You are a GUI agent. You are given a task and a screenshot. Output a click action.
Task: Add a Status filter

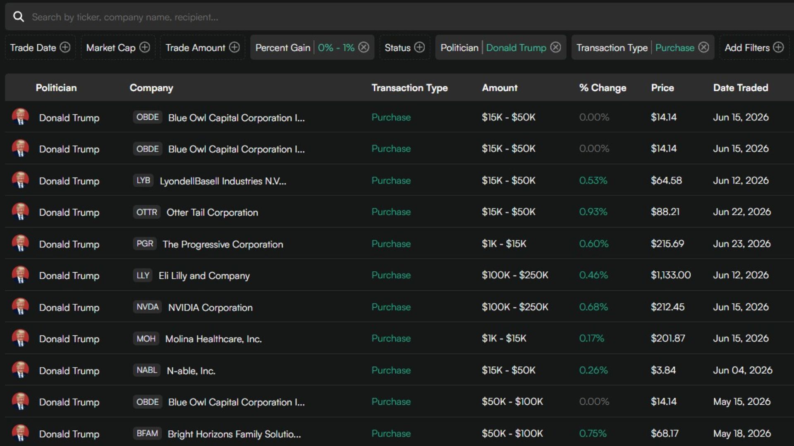[x=405, y=47]
